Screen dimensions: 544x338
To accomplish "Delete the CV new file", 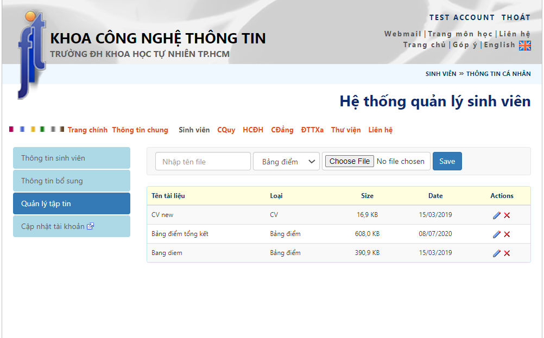I will pyautogui.click(x=507, y=215).
